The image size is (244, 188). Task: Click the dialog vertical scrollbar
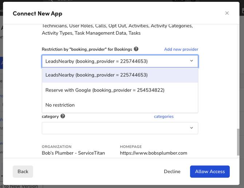[238, 142]
